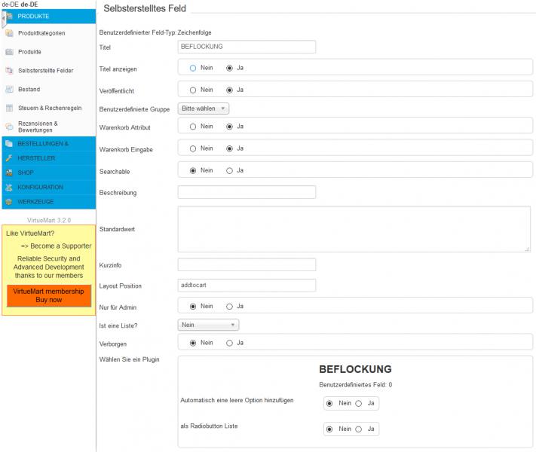536x452 pixels.
Task: Click the Standardwert textarea resize handle
Action: coord(527,249)
